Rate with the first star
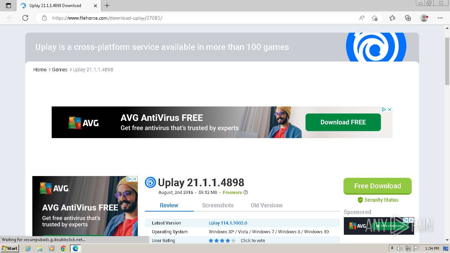This screenshot has height=253, width=450. [x=211, y=241]
